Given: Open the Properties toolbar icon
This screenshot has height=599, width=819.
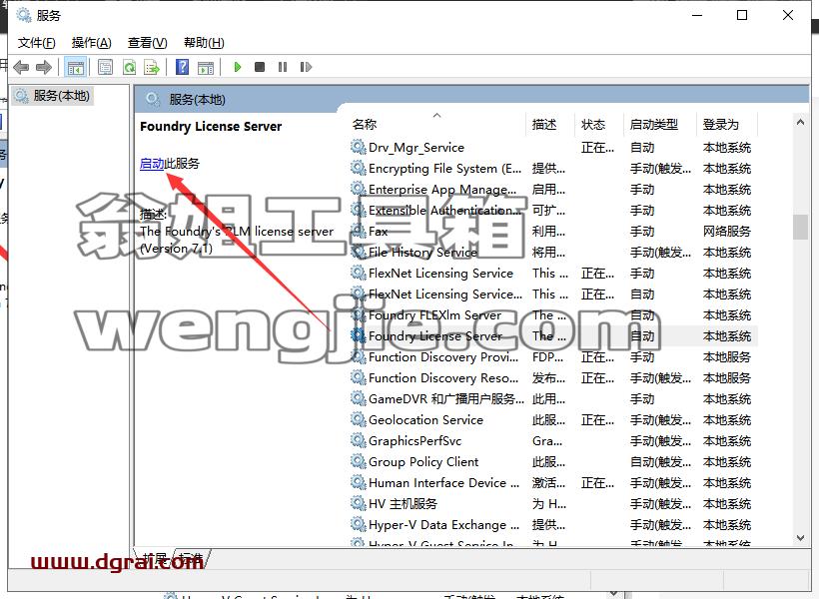Looking at the screenshot, I should point(106,67).
